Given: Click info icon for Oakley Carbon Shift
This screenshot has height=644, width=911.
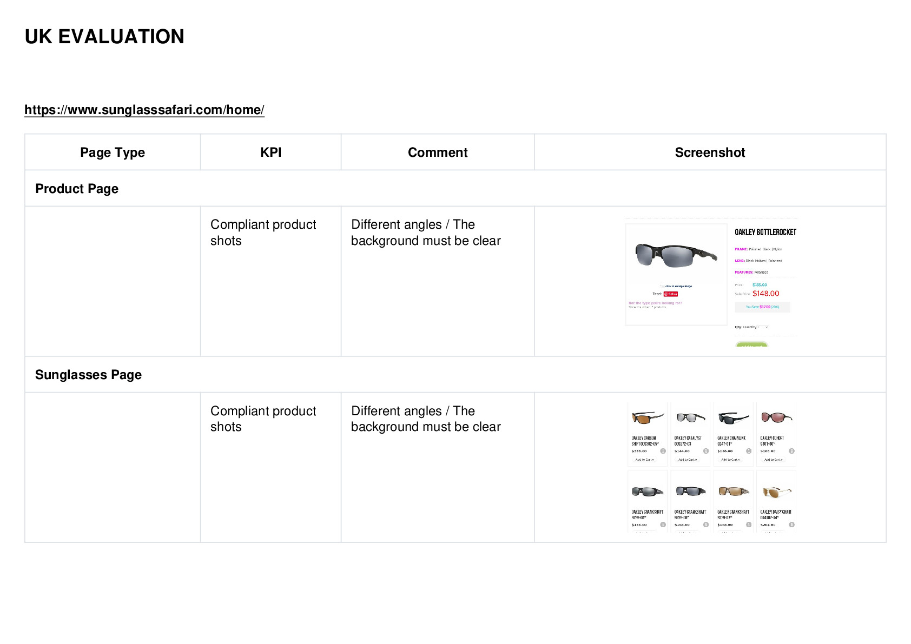Looking at the screenshot, I should pos(663,451).
